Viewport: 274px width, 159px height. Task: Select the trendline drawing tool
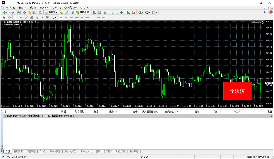[26, 17]
